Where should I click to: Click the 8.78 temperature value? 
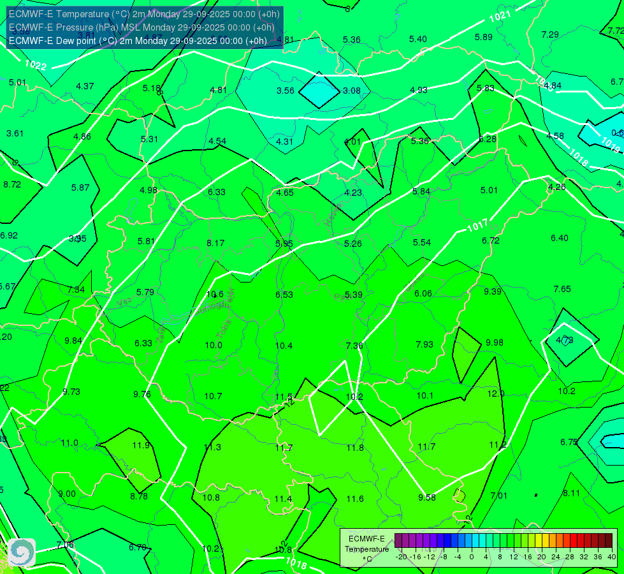point(139,496)
